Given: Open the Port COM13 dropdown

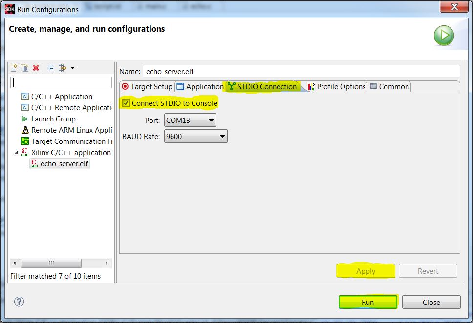Looking at the screenshot, I should [190, 120].
